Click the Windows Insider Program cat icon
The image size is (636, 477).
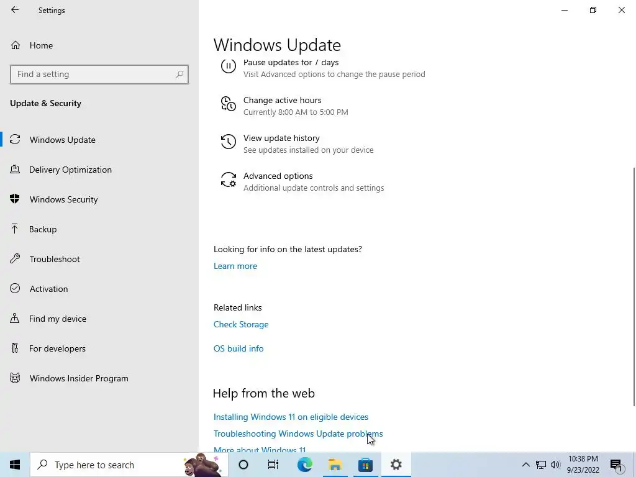coord(15,378)
